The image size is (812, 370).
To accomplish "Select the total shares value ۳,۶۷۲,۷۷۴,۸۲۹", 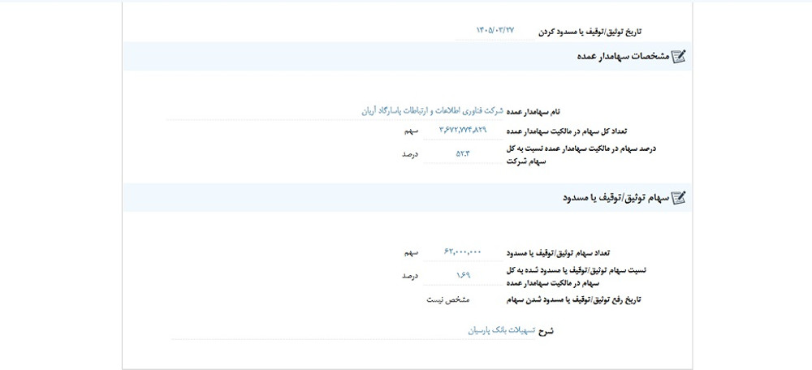I will click(x=463, y=130).
